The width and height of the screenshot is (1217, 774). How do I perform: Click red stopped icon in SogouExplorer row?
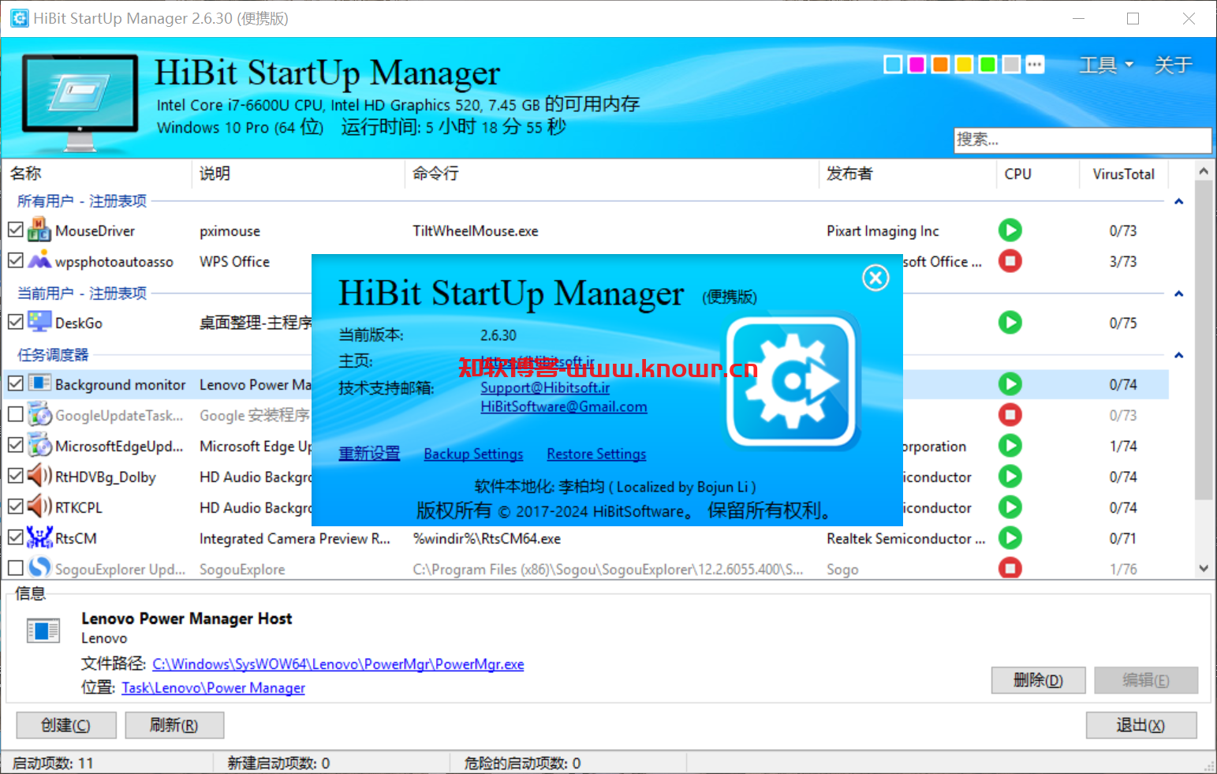[x=1010, y=567]
